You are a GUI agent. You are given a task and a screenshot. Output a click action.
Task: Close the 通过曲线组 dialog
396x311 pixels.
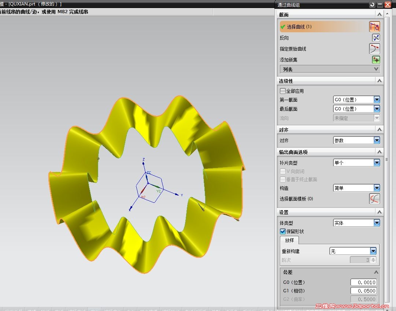pos(388,4)
